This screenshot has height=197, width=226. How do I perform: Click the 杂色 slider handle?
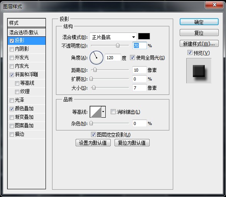coord(91,123)
